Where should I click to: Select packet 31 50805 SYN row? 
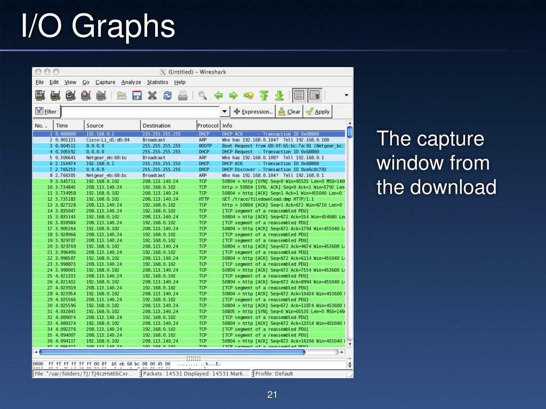click(x=189, y=311)
